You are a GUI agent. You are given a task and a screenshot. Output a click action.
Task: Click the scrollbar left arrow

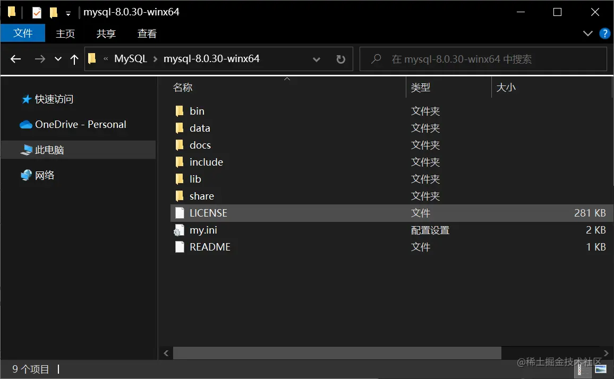click(x=166, y=353)
